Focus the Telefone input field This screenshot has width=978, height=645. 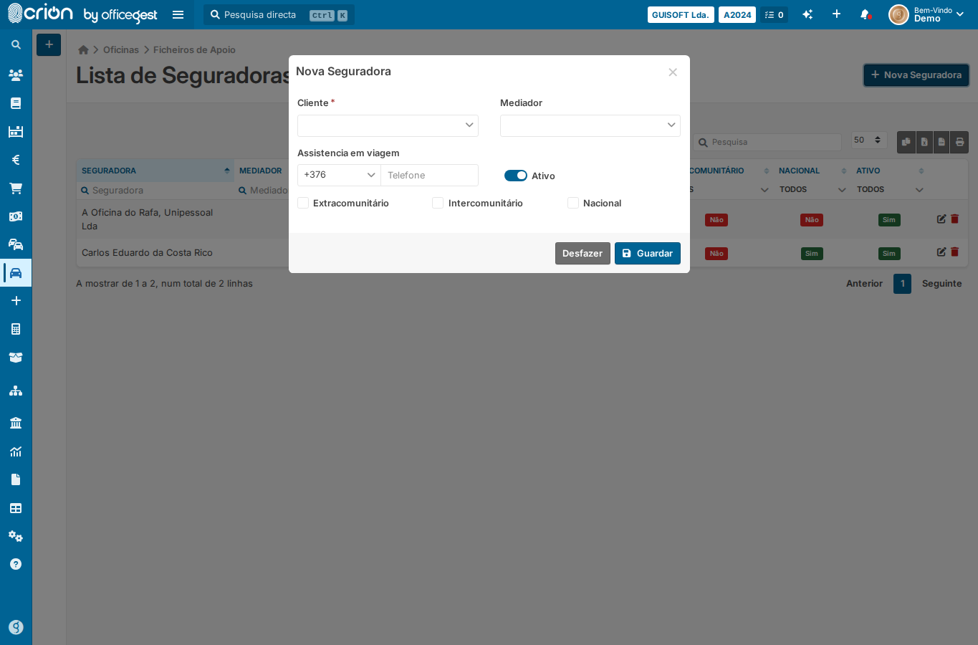coord(429,175)
